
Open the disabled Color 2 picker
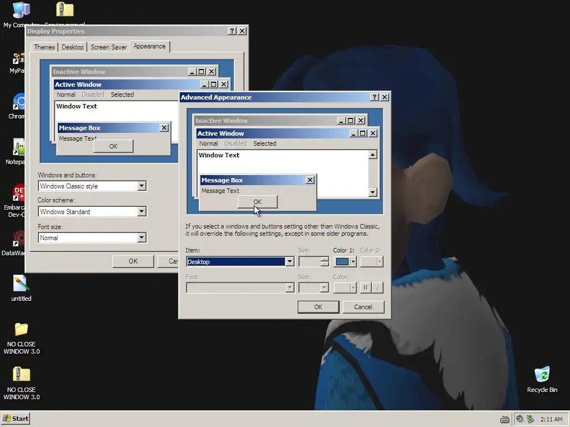click(x=372, y=261)
